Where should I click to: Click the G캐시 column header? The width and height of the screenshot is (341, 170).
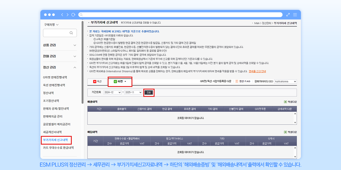tap(271, 139)
